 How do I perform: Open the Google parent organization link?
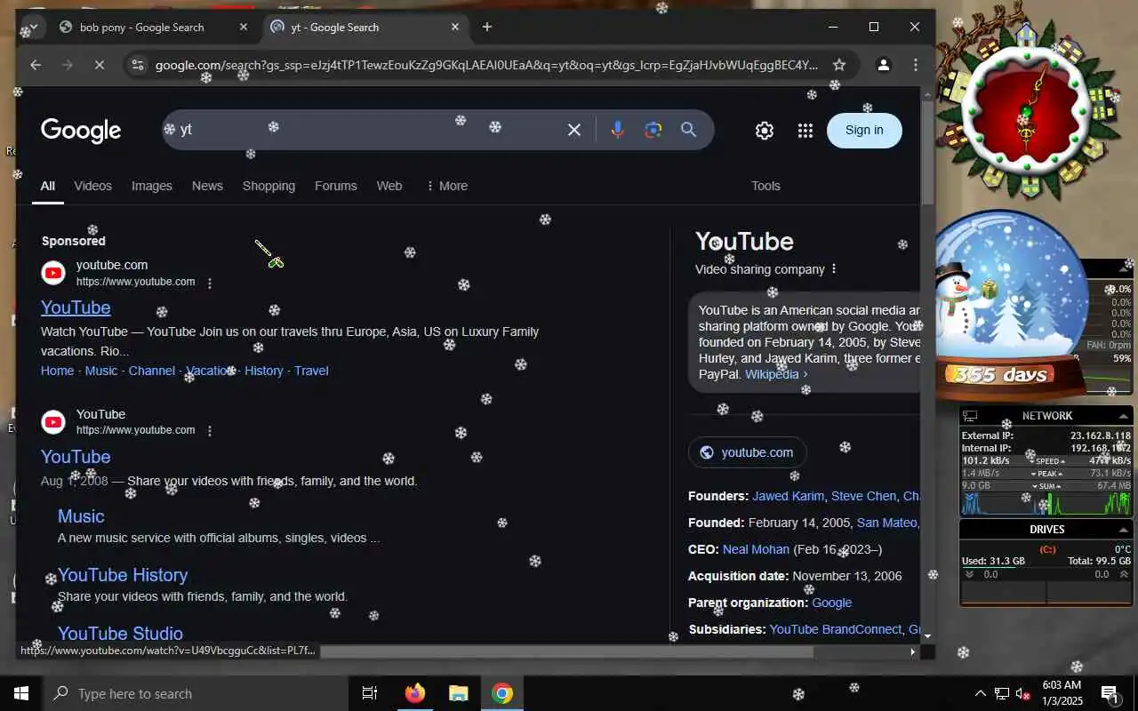pyautogui.click(x=832, y=603)
